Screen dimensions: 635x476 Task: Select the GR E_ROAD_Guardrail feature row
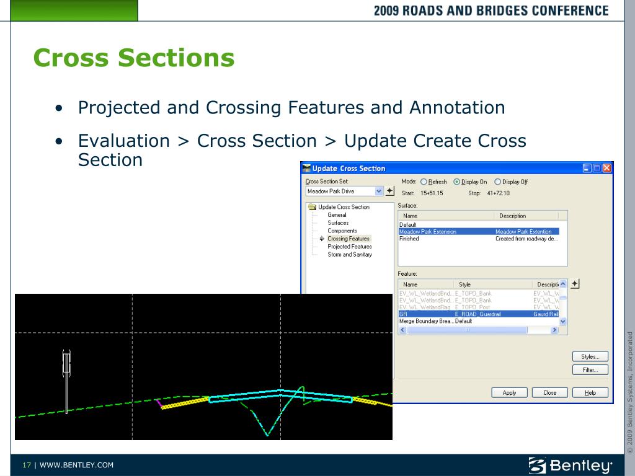click(x=479, y=314)
